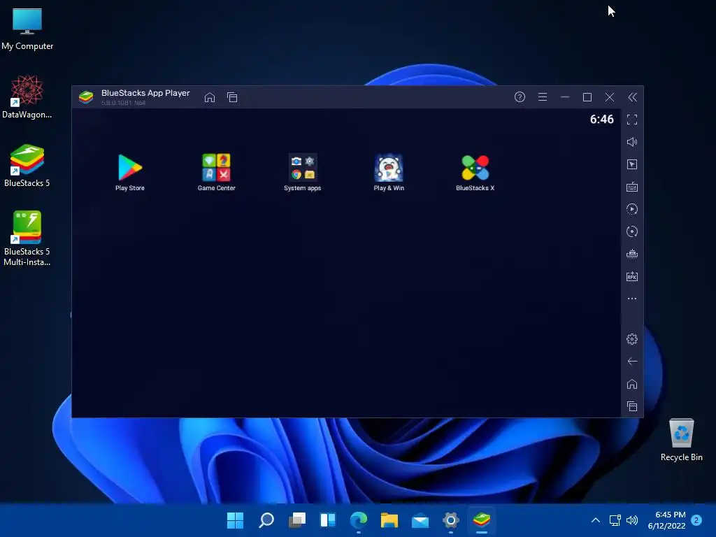This screenshot has width=716, height=537.
Task: Open the memory trim tool icon
Action: pyautogui.click(x=632, y=254)
